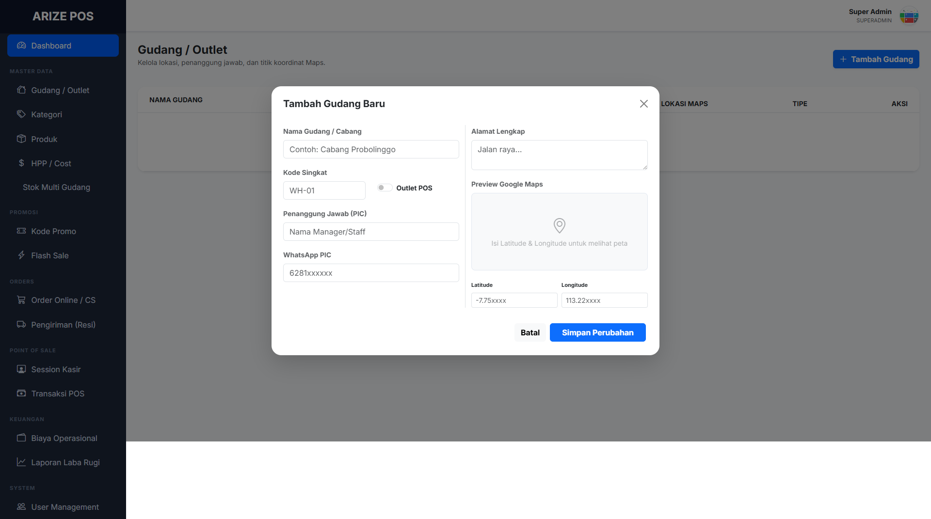Click the Kategori tag icon

21,114
